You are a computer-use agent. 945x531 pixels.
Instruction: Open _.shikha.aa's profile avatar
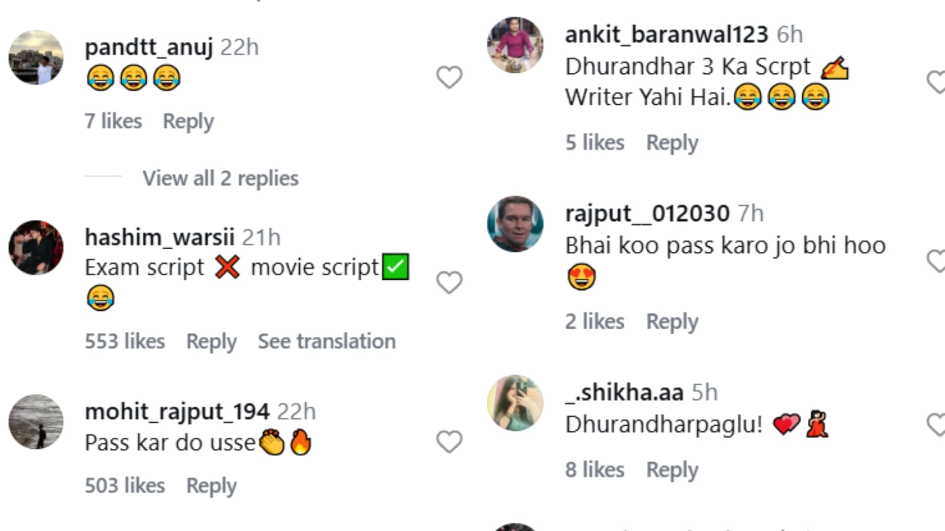point(515,403)
